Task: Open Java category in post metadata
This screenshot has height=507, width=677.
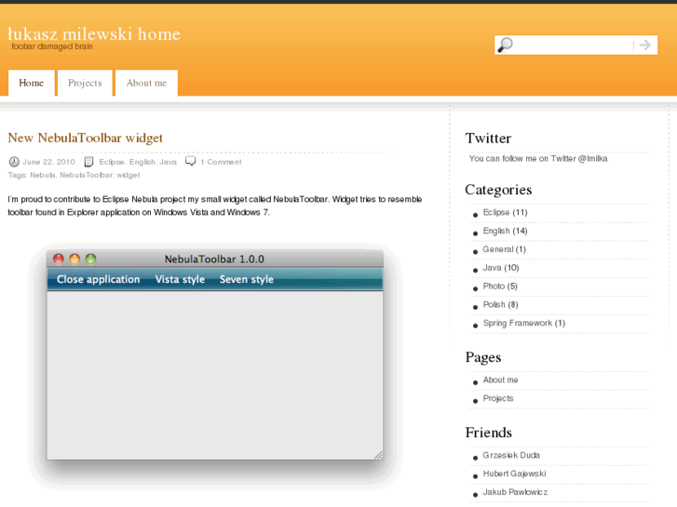Action: point(168,162)
